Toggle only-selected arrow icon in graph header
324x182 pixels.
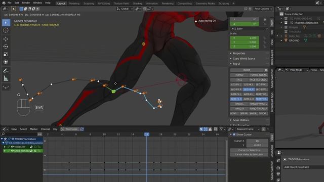coord(201,129)
